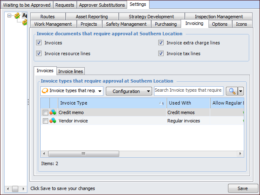Uncheck Invoice resource lines
Screen dimensions: 260x195
(x=39, y=54)
